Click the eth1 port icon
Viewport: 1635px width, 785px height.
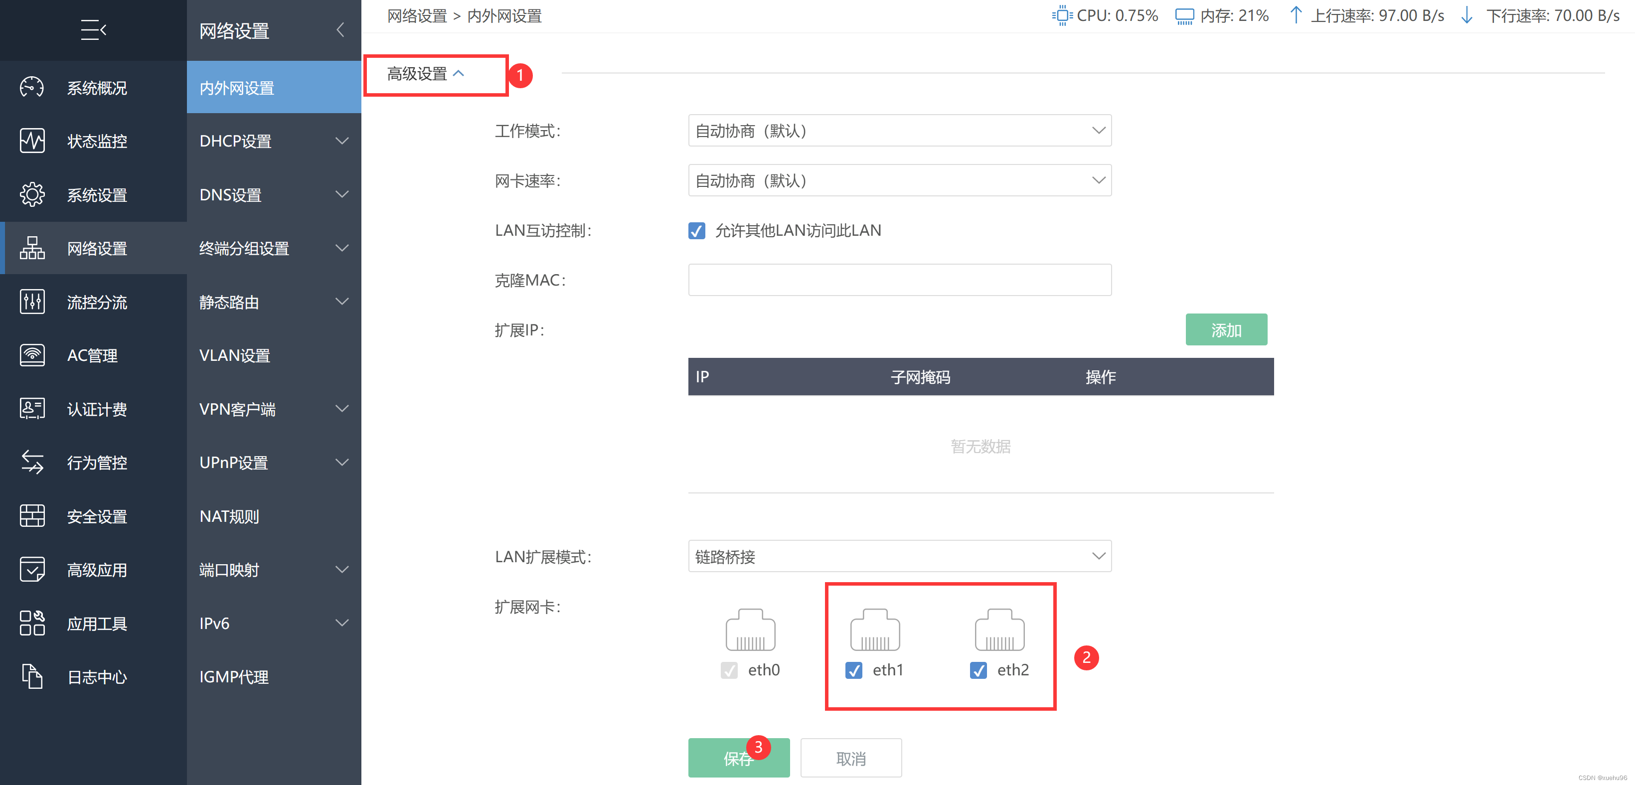pyautogui.click(x=875, y=629)
